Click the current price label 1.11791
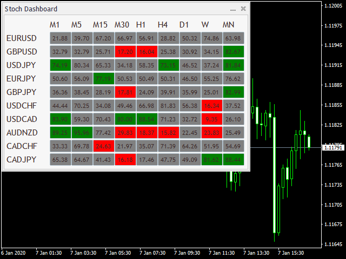 coord(333,147)
